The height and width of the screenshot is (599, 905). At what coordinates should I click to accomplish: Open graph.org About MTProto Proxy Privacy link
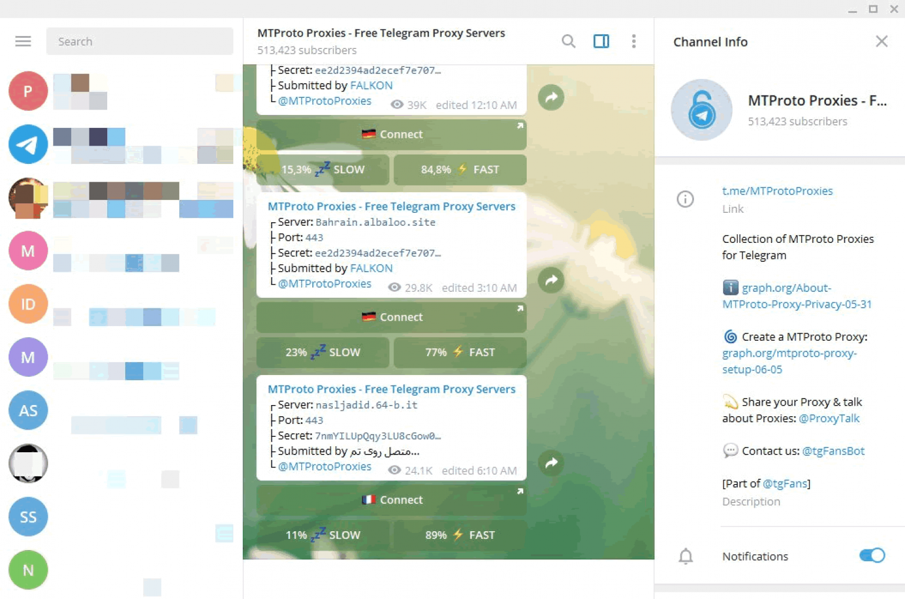tap(797, 296)
